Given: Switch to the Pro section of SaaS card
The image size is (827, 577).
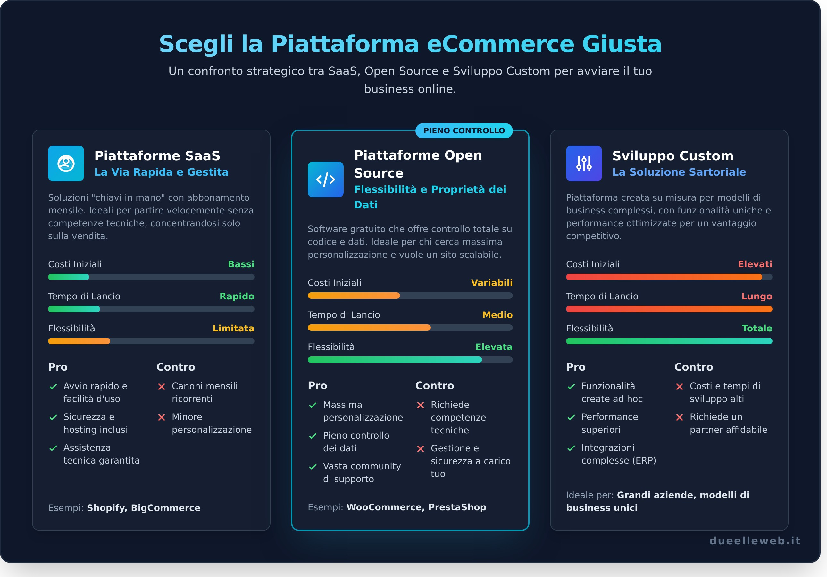Looking at the screenshot, I should (58, 367).
